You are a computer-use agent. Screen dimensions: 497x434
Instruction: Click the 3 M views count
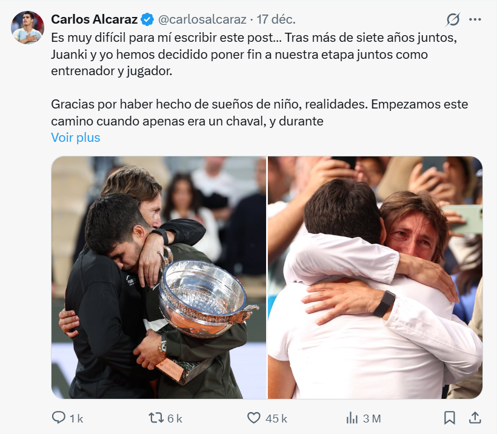click(x=372, y=418)
